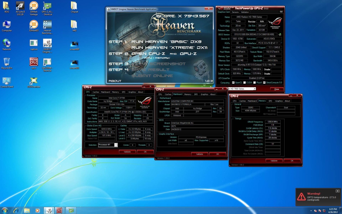Click RUN HEAVEN "XTREME" DX11 step

(169, 48)
